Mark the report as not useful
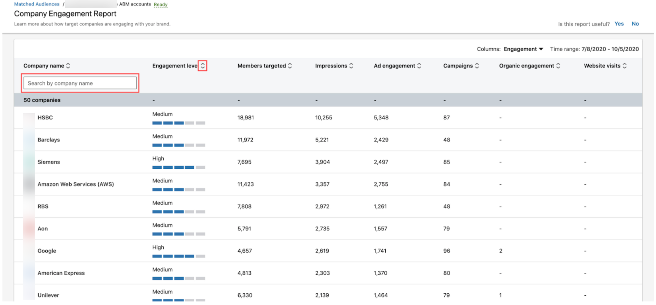The width and height of the screenshot is (656, 305). click(x=635, y=24)
